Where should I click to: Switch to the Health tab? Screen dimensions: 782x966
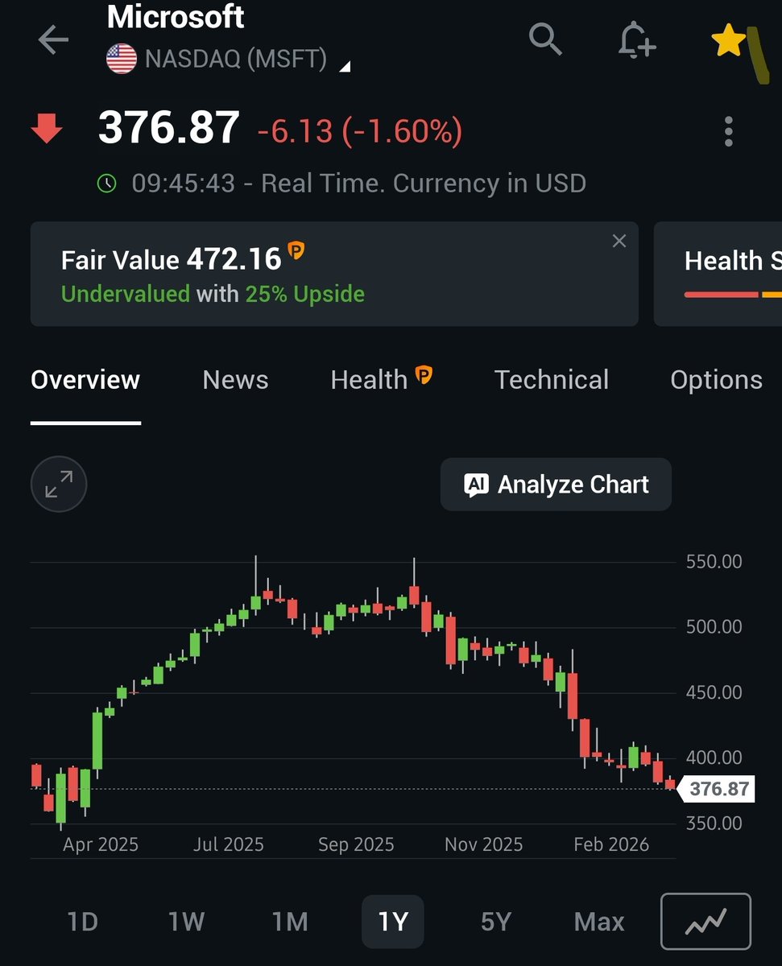click(x=369, y=380)
